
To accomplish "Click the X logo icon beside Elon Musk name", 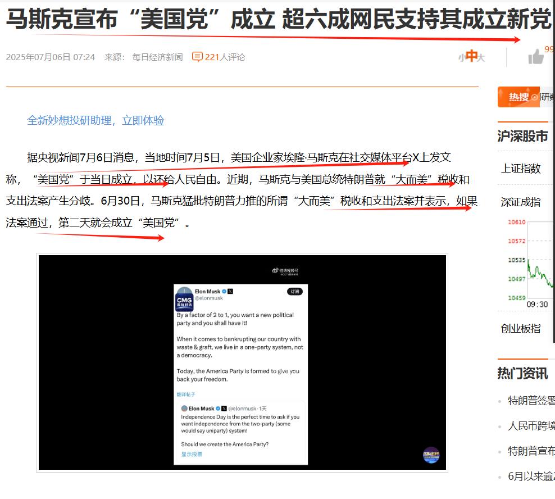I will (x=230, y=292).
